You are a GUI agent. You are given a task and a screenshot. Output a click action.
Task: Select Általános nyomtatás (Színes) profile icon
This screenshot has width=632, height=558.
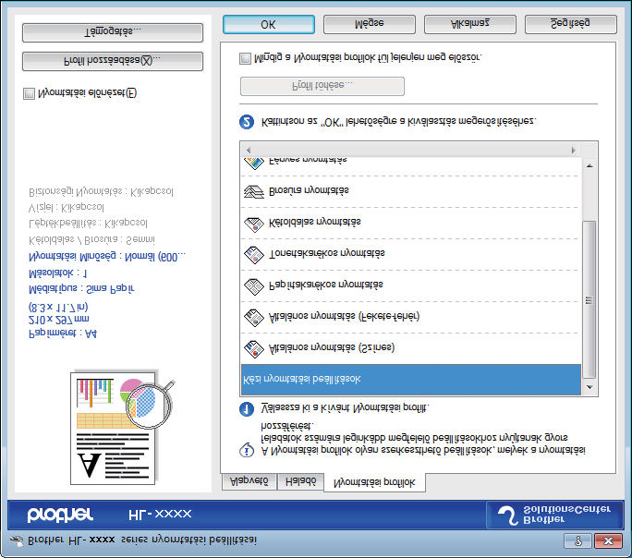(254, 349)
